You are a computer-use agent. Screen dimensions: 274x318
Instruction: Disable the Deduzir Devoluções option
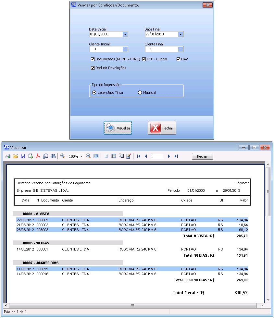click(x=93, y=68)
